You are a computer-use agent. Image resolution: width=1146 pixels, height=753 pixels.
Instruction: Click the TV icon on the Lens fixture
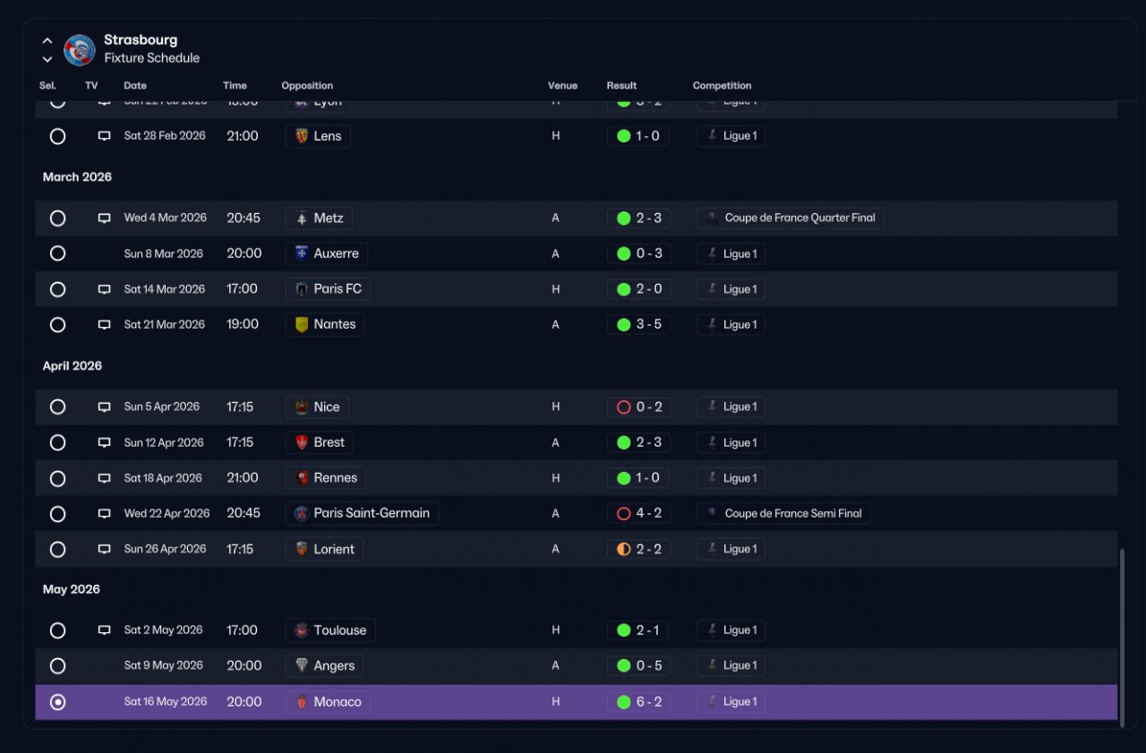pyautogui.click(x=104, y=136)
